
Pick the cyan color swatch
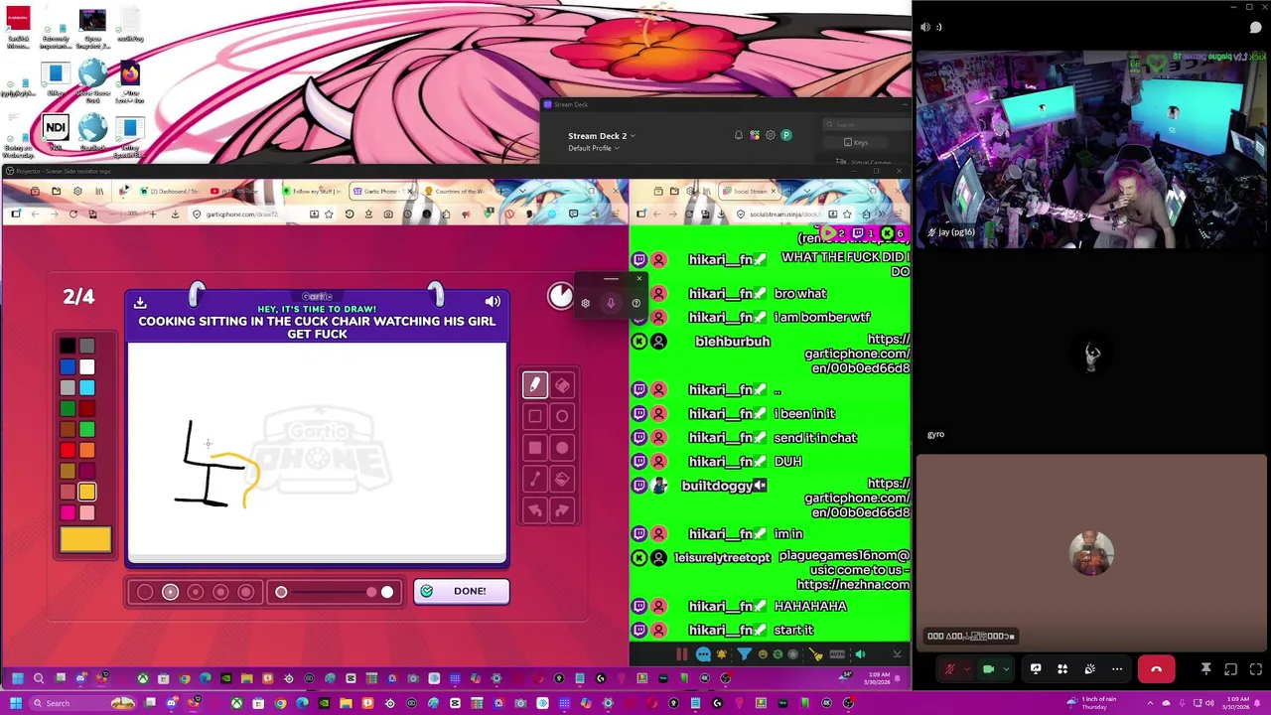pyautogui.click(x=87, y=388)
